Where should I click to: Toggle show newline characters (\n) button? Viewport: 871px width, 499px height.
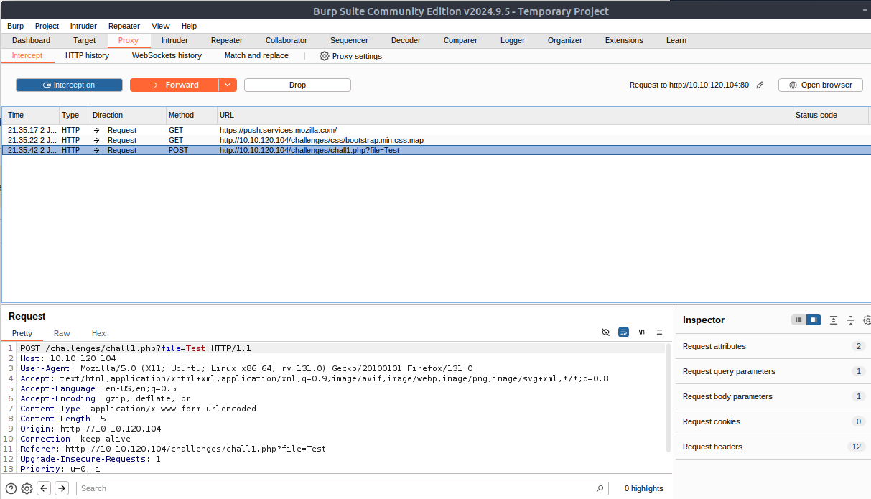click(x=642, y=332)
